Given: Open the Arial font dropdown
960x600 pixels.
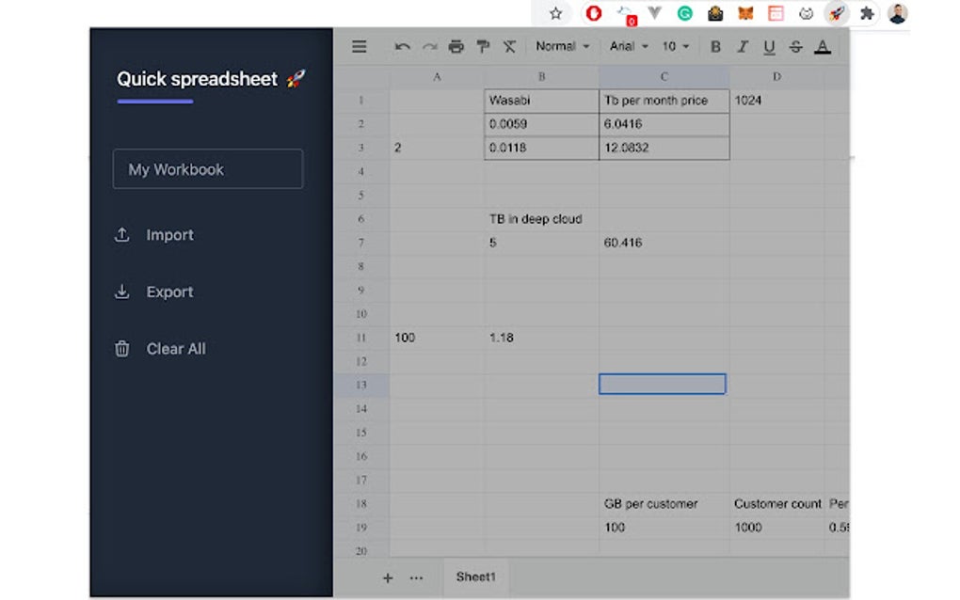Looking at the screenshot, I should 627,45.
